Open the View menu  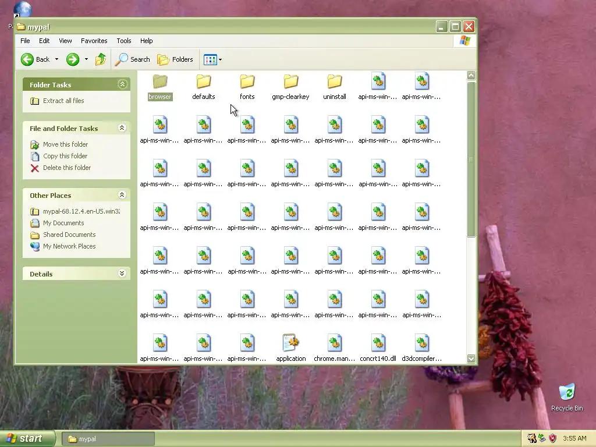[x=65, y=41]
